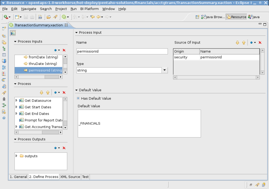Expand the Get End Dates node
The height and width of the screenshot is (189, 269).
click(x=16, y=113)
